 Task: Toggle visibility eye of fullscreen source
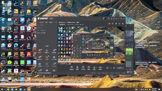point(38,33)
